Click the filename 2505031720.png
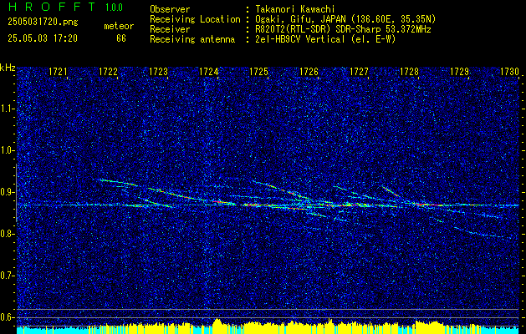526x334 pixels. (x=43, y=23)
